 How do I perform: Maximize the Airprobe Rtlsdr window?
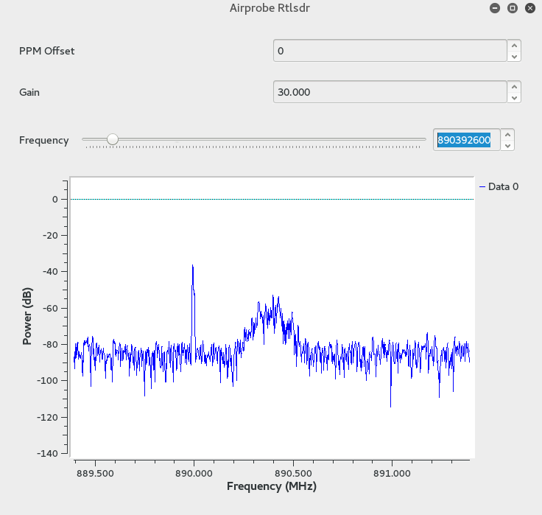click(513, 8)
